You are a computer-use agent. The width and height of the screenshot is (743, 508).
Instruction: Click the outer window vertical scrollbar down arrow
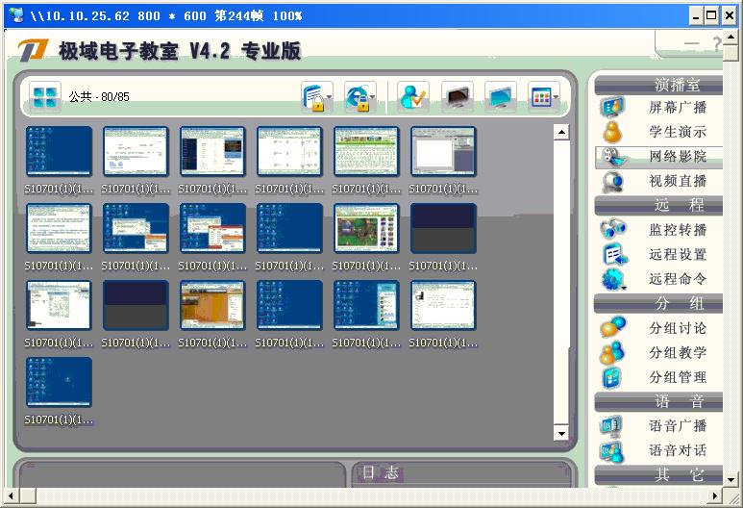pyautogui.click(x=731, y=480)
